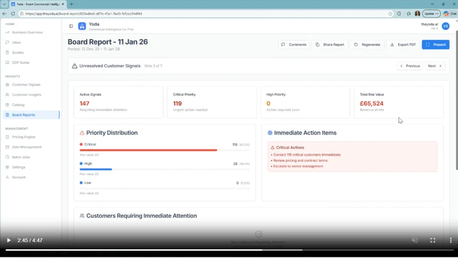Click the Settings gear icon
Image resolution: width=458 pixels, height=258 pixels.
pyautogui.click(x=7, y=167)
